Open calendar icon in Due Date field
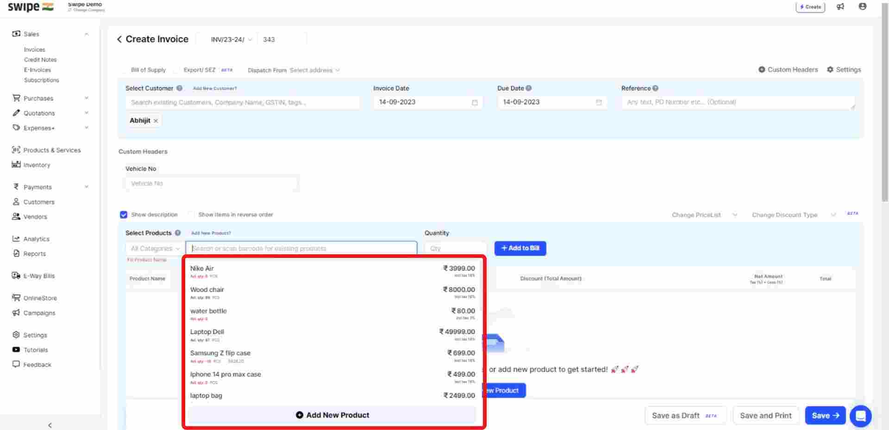 coord(599,102)
